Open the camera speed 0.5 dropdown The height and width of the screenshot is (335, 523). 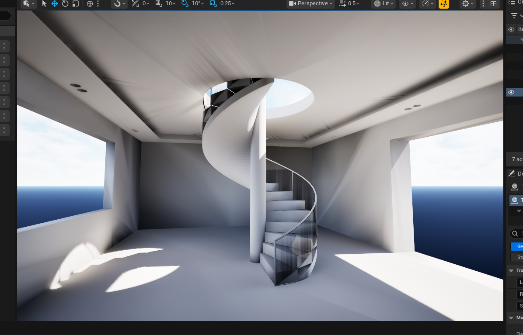pyautogui.click(x=349, y=3)
